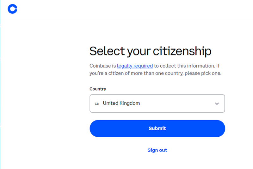Submit the citizenship selection

coord(157,128)
